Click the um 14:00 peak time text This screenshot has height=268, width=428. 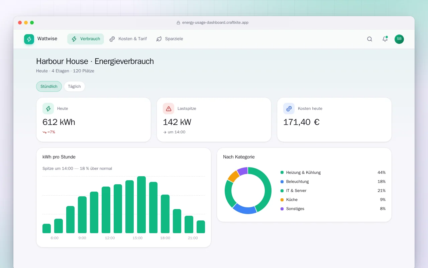[x=177, y=132]
